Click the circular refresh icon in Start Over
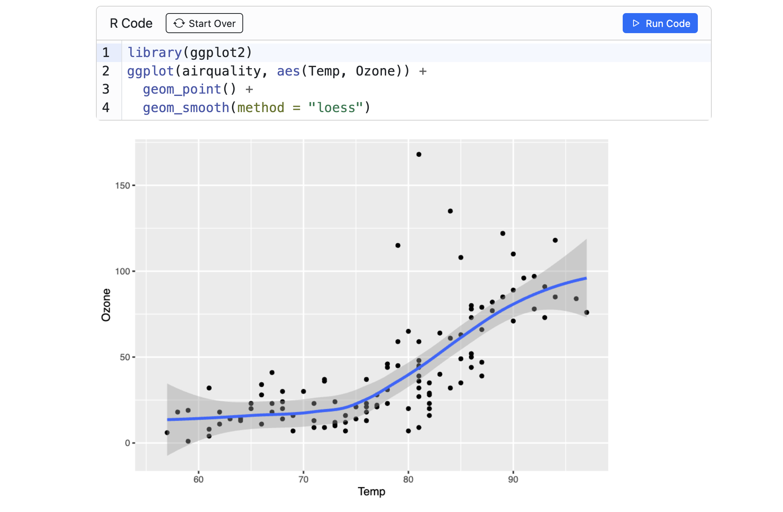Viewport: 783px width, 512px height. (x=178, y=23)
